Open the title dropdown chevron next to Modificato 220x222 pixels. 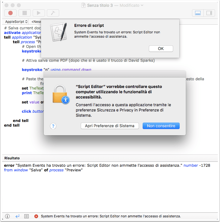pos(142,5)
